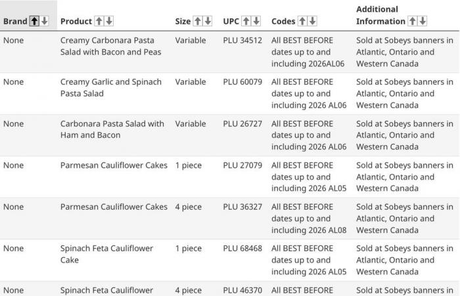The width and height of the screenshot is (460, 296).
Task: Sort Additional Information column descending
Action: pos(422,21)
